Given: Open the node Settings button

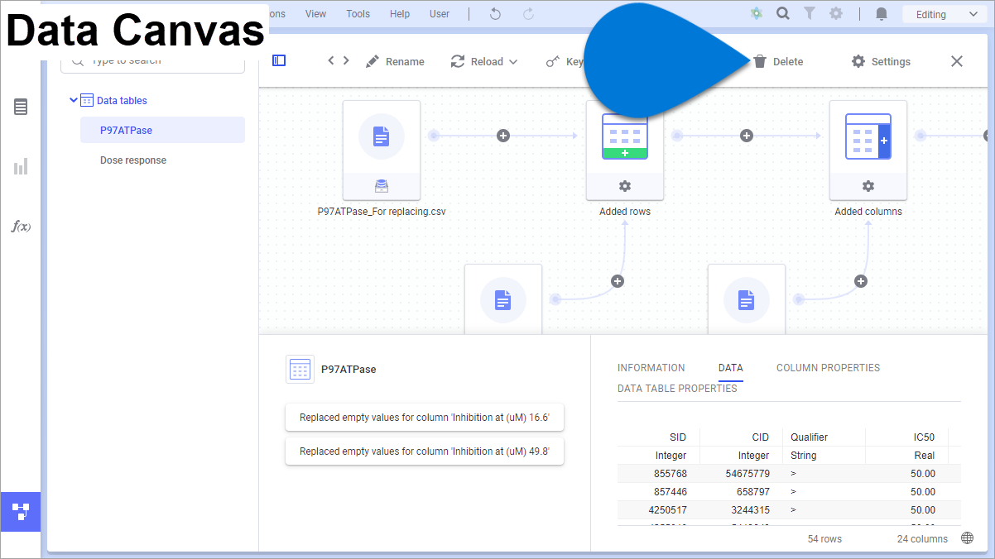Looking at the screenshot, I should pos(881,61).
